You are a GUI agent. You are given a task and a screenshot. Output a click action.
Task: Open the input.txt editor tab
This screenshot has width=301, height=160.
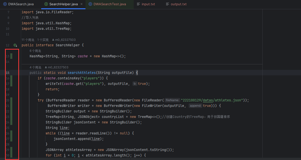click(x=148, y=4)
